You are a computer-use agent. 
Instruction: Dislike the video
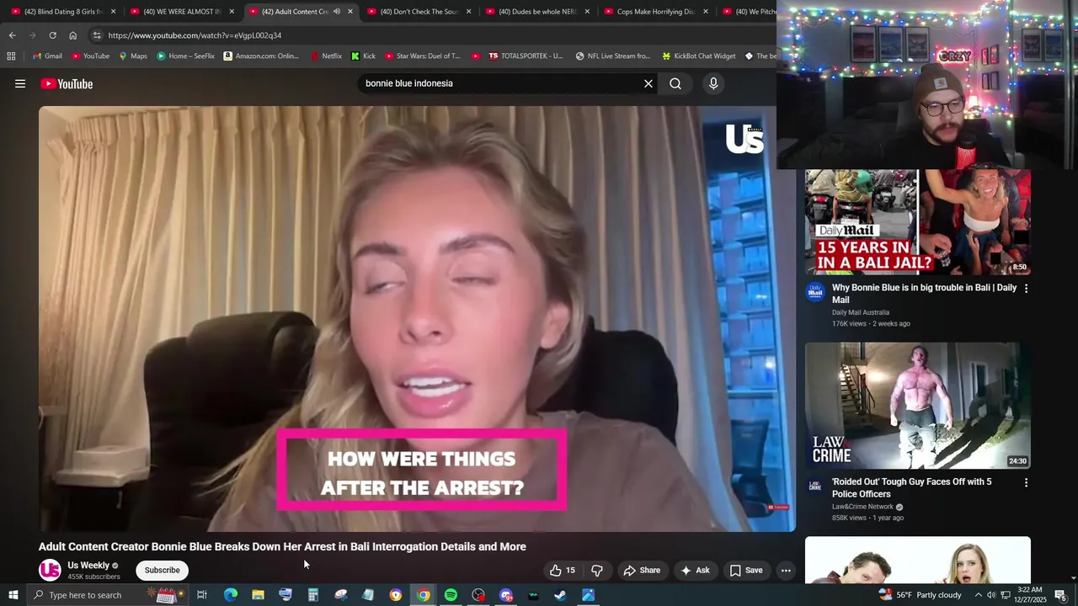[x=597, y=570]
